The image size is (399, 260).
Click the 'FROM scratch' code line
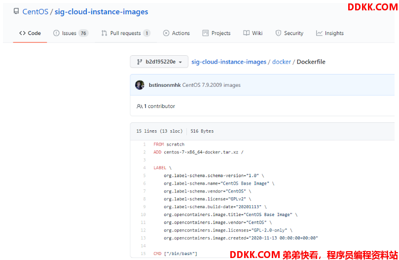[169, 145]
